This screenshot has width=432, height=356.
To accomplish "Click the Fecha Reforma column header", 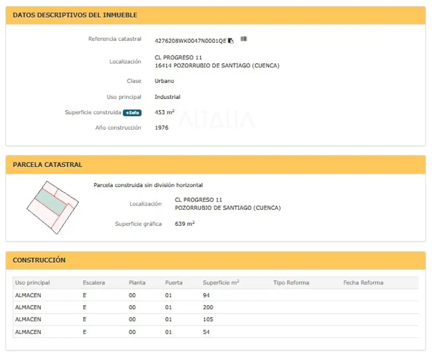I will 363,282.
